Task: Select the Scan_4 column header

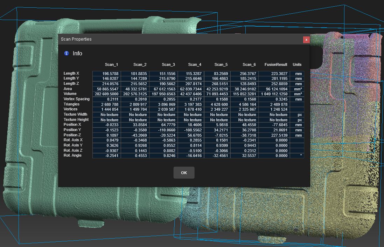Action: [195, 64]
